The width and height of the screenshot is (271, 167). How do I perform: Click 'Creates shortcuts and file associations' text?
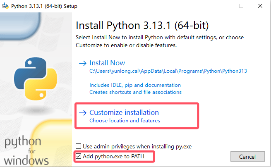tap(135, 92)
